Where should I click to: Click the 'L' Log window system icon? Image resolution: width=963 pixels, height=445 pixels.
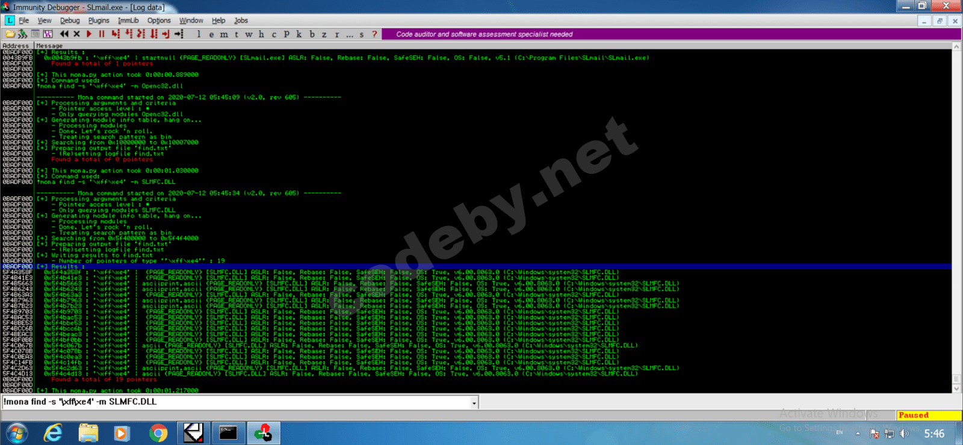pos(10,20)
